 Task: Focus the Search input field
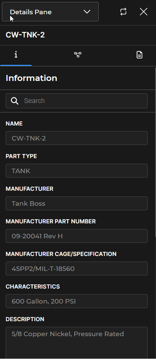coord(76,101)
